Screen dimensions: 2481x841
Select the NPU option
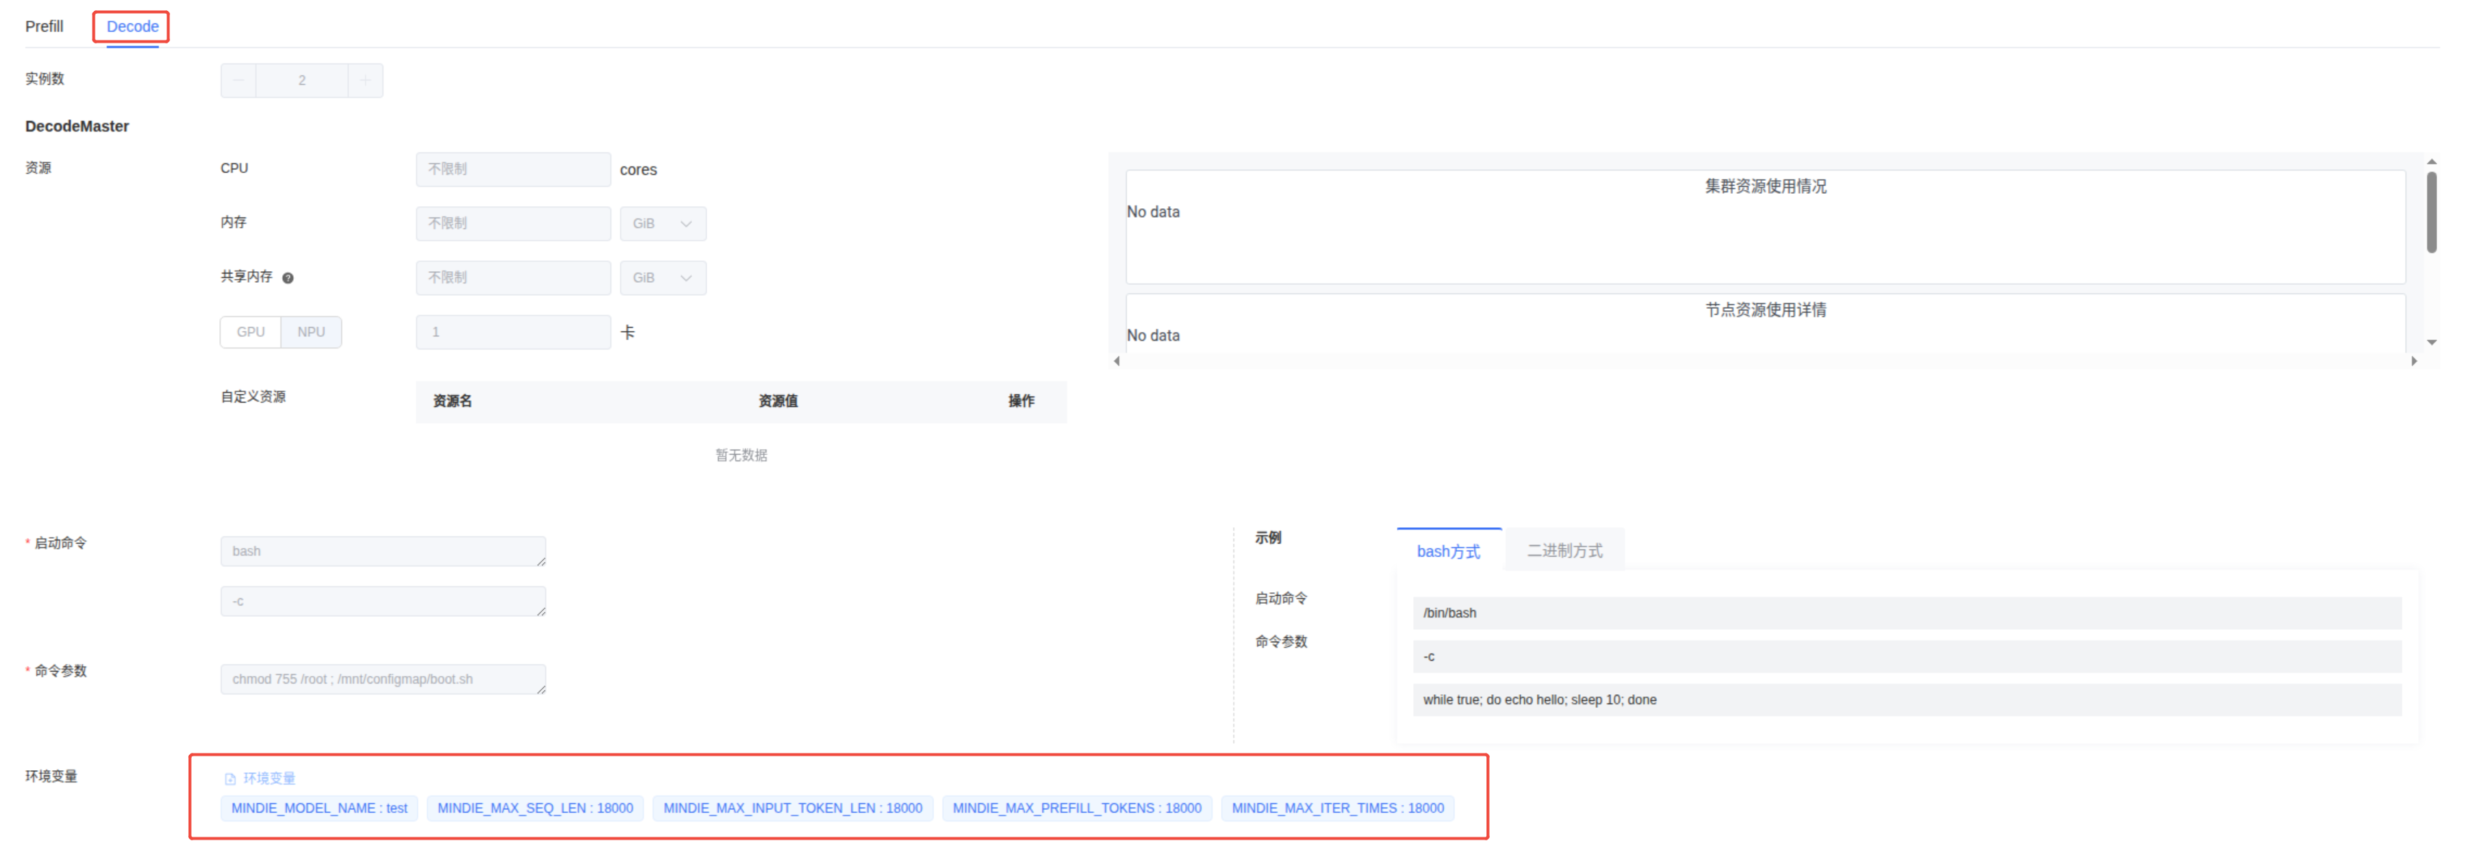pos(311,332)
